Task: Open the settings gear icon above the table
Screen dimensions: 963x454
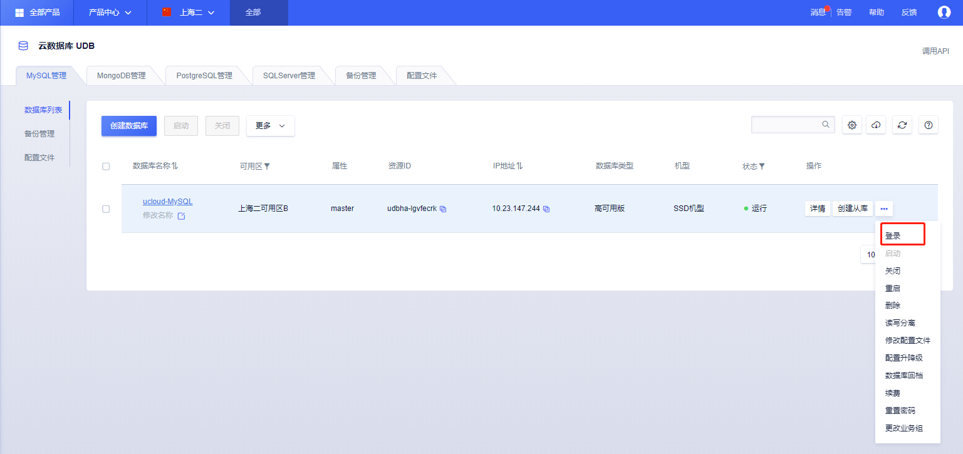Action: (851, 125)
